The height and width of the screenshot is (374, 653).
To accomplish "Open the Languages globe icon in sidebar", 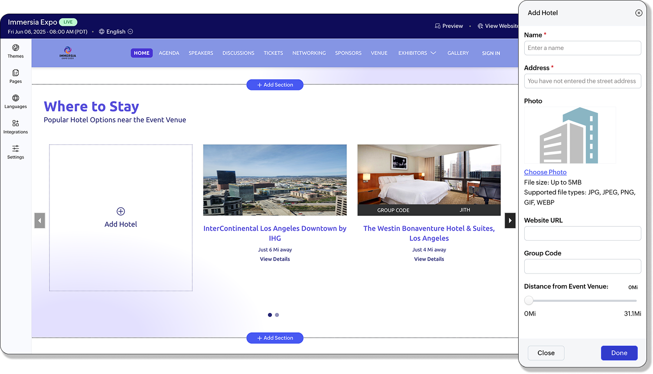I will tap(16, 98).
